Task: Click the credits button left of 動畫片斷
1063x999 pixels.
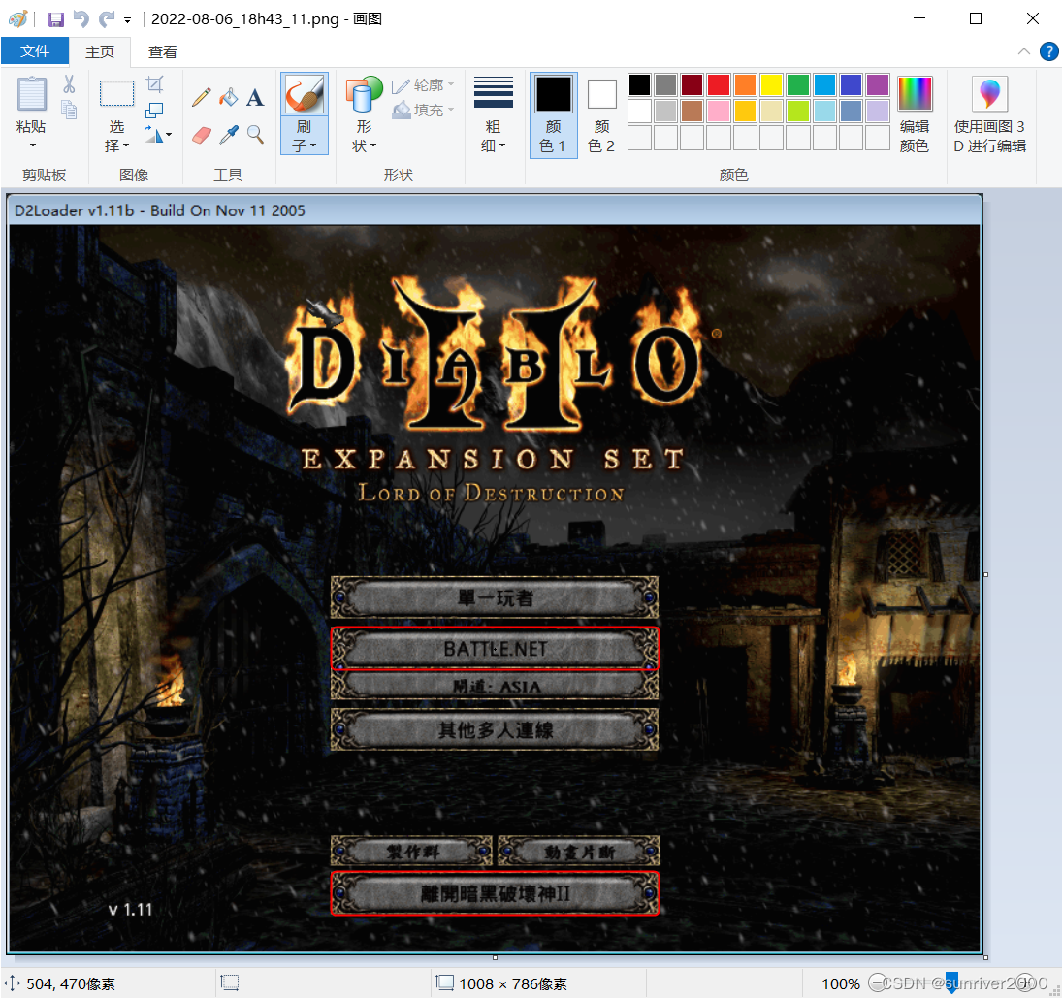Action: [411, 852]
